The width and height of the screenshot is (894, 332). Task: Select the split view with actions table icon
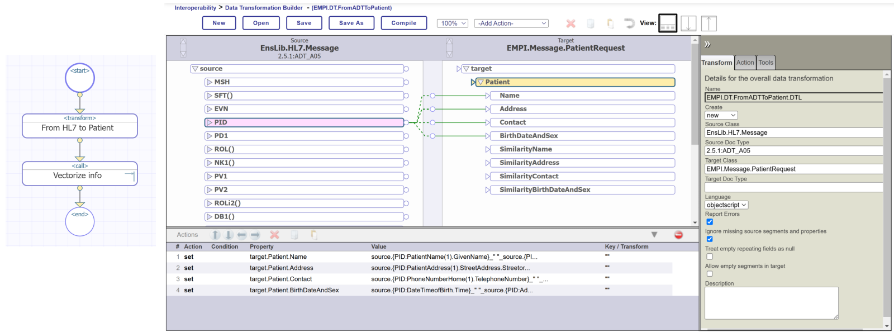pyautogui.click(x=668, y=23)
